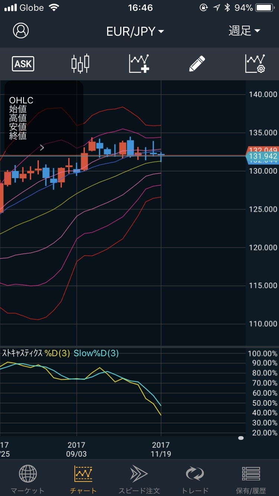Tap the Slow%D(3) stochastic legend

[x=96, y=354]
